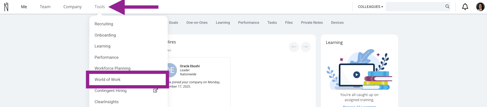Open Workforce Planning menu item
Image resolution: width=487 pixels, height=107 pixels.
click(x=112, y=68)
